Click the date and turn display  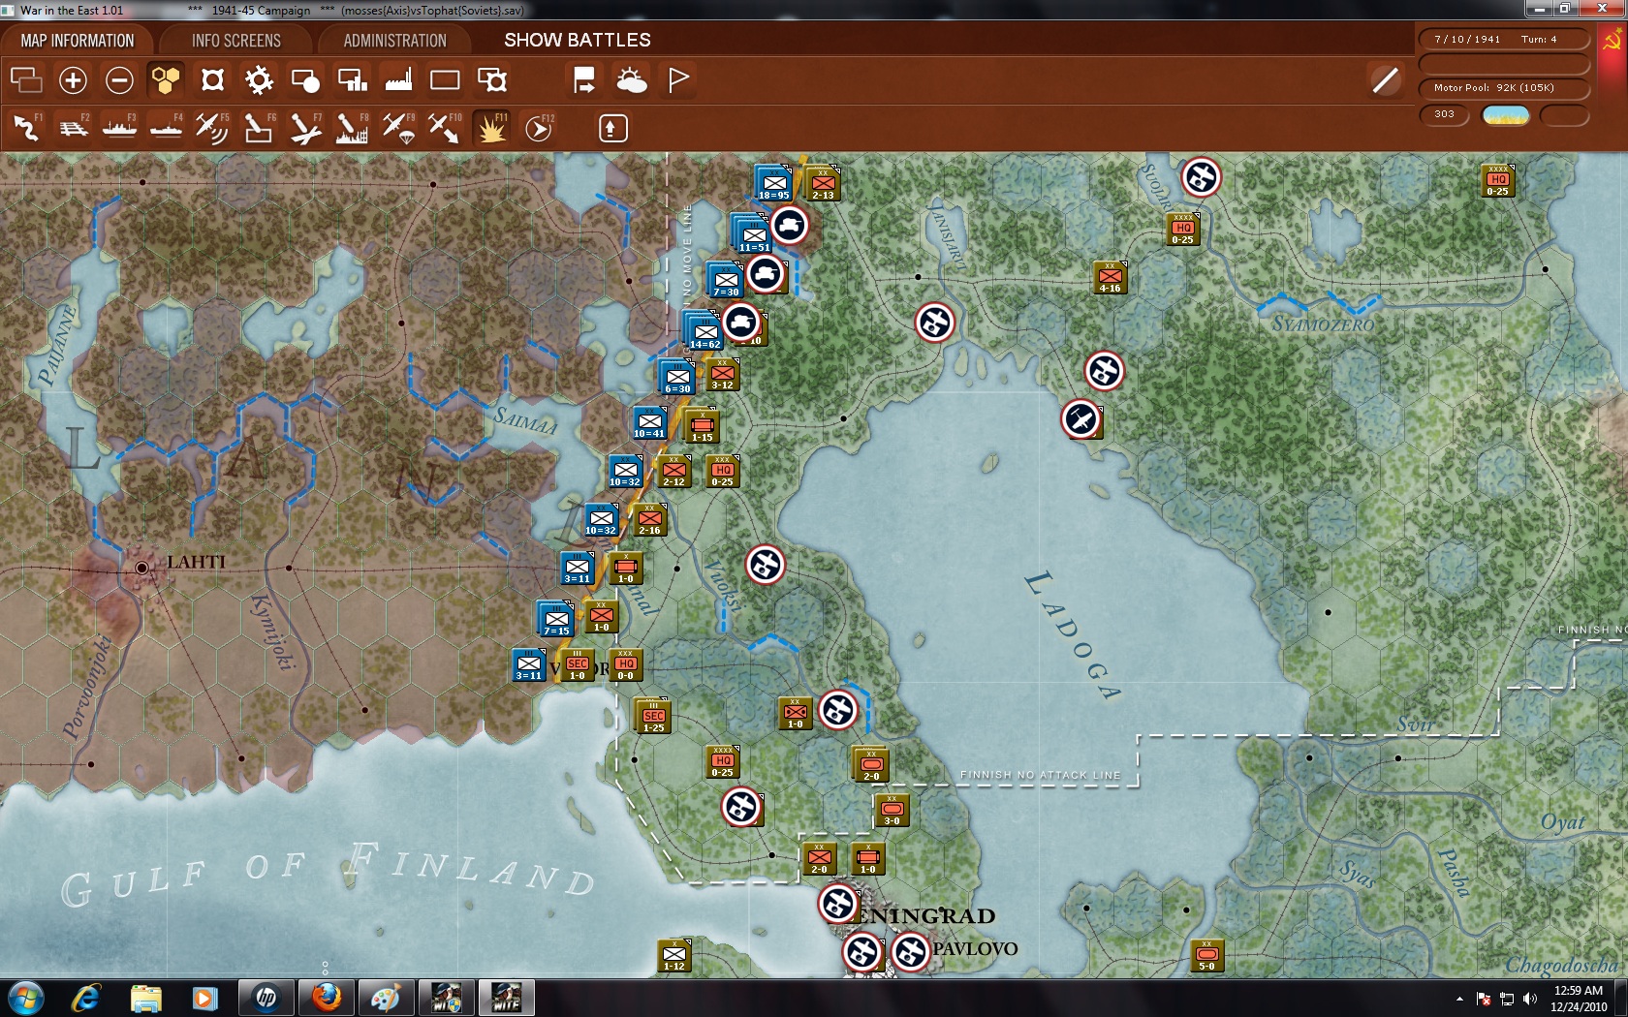click(x=1503, y=40)
